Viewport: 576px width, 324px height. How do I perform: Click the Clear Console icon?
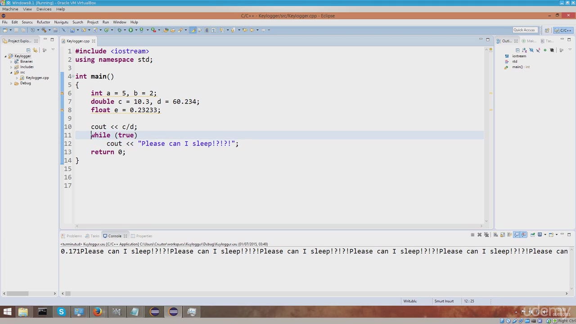[x=495, y=234]
